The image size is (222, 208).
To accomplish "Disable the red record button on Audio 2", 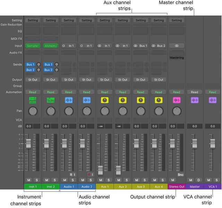I will coord(89,175).
